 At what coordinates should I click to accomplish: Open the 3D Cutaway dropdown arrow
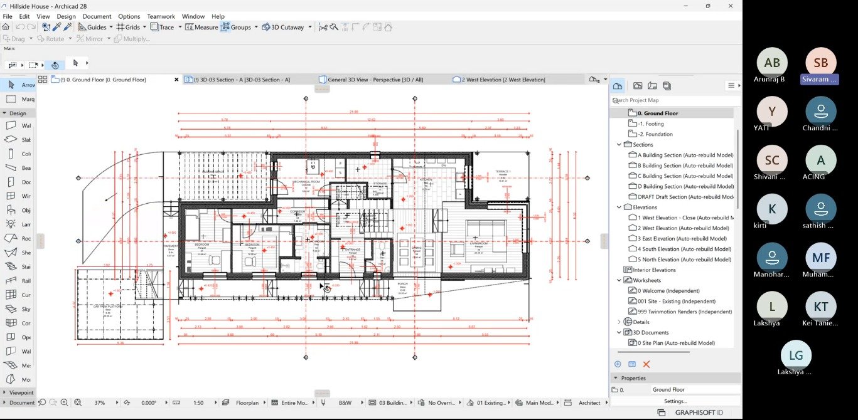(x=310, y=27)
